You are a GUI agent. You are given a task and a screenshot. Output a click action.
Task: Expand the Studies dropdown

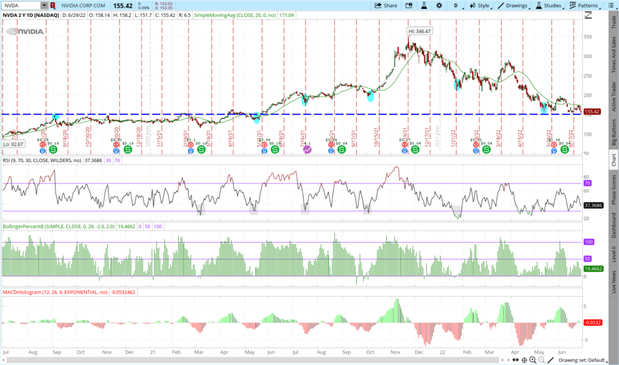pos(549,5)
